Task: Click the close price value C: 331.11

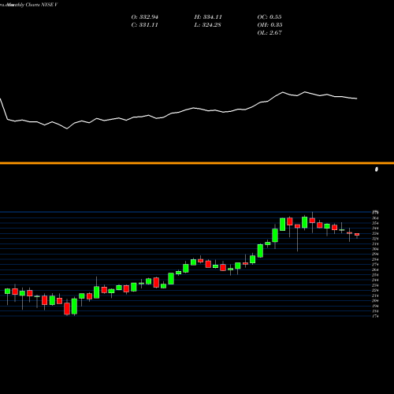Action: click(144, 25)
